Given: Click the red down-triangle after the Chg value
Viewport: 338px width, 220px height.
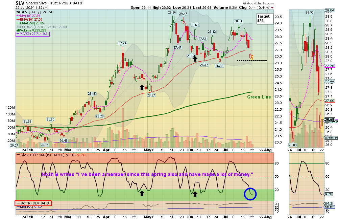Looking at the screenshot, I should pyautogui.click(x=272, y=8).
